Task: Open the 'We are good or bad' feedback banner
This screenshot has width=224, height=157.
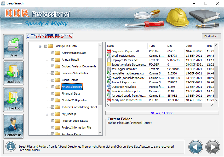Action: 50,36
